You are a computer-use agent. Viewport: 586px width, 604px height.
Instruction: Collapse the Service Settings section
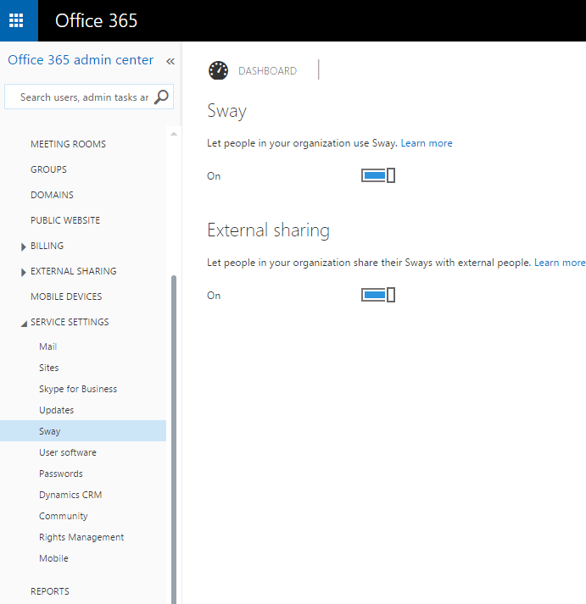[23, 323]
